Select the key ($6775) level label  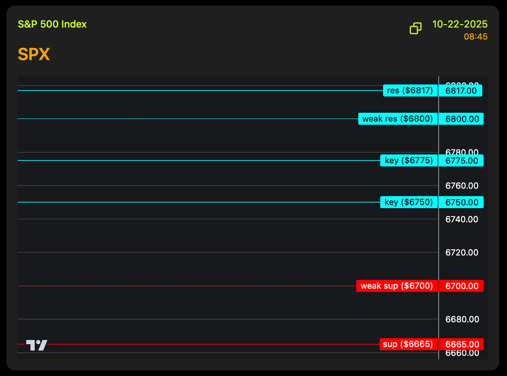coord(409,161)
